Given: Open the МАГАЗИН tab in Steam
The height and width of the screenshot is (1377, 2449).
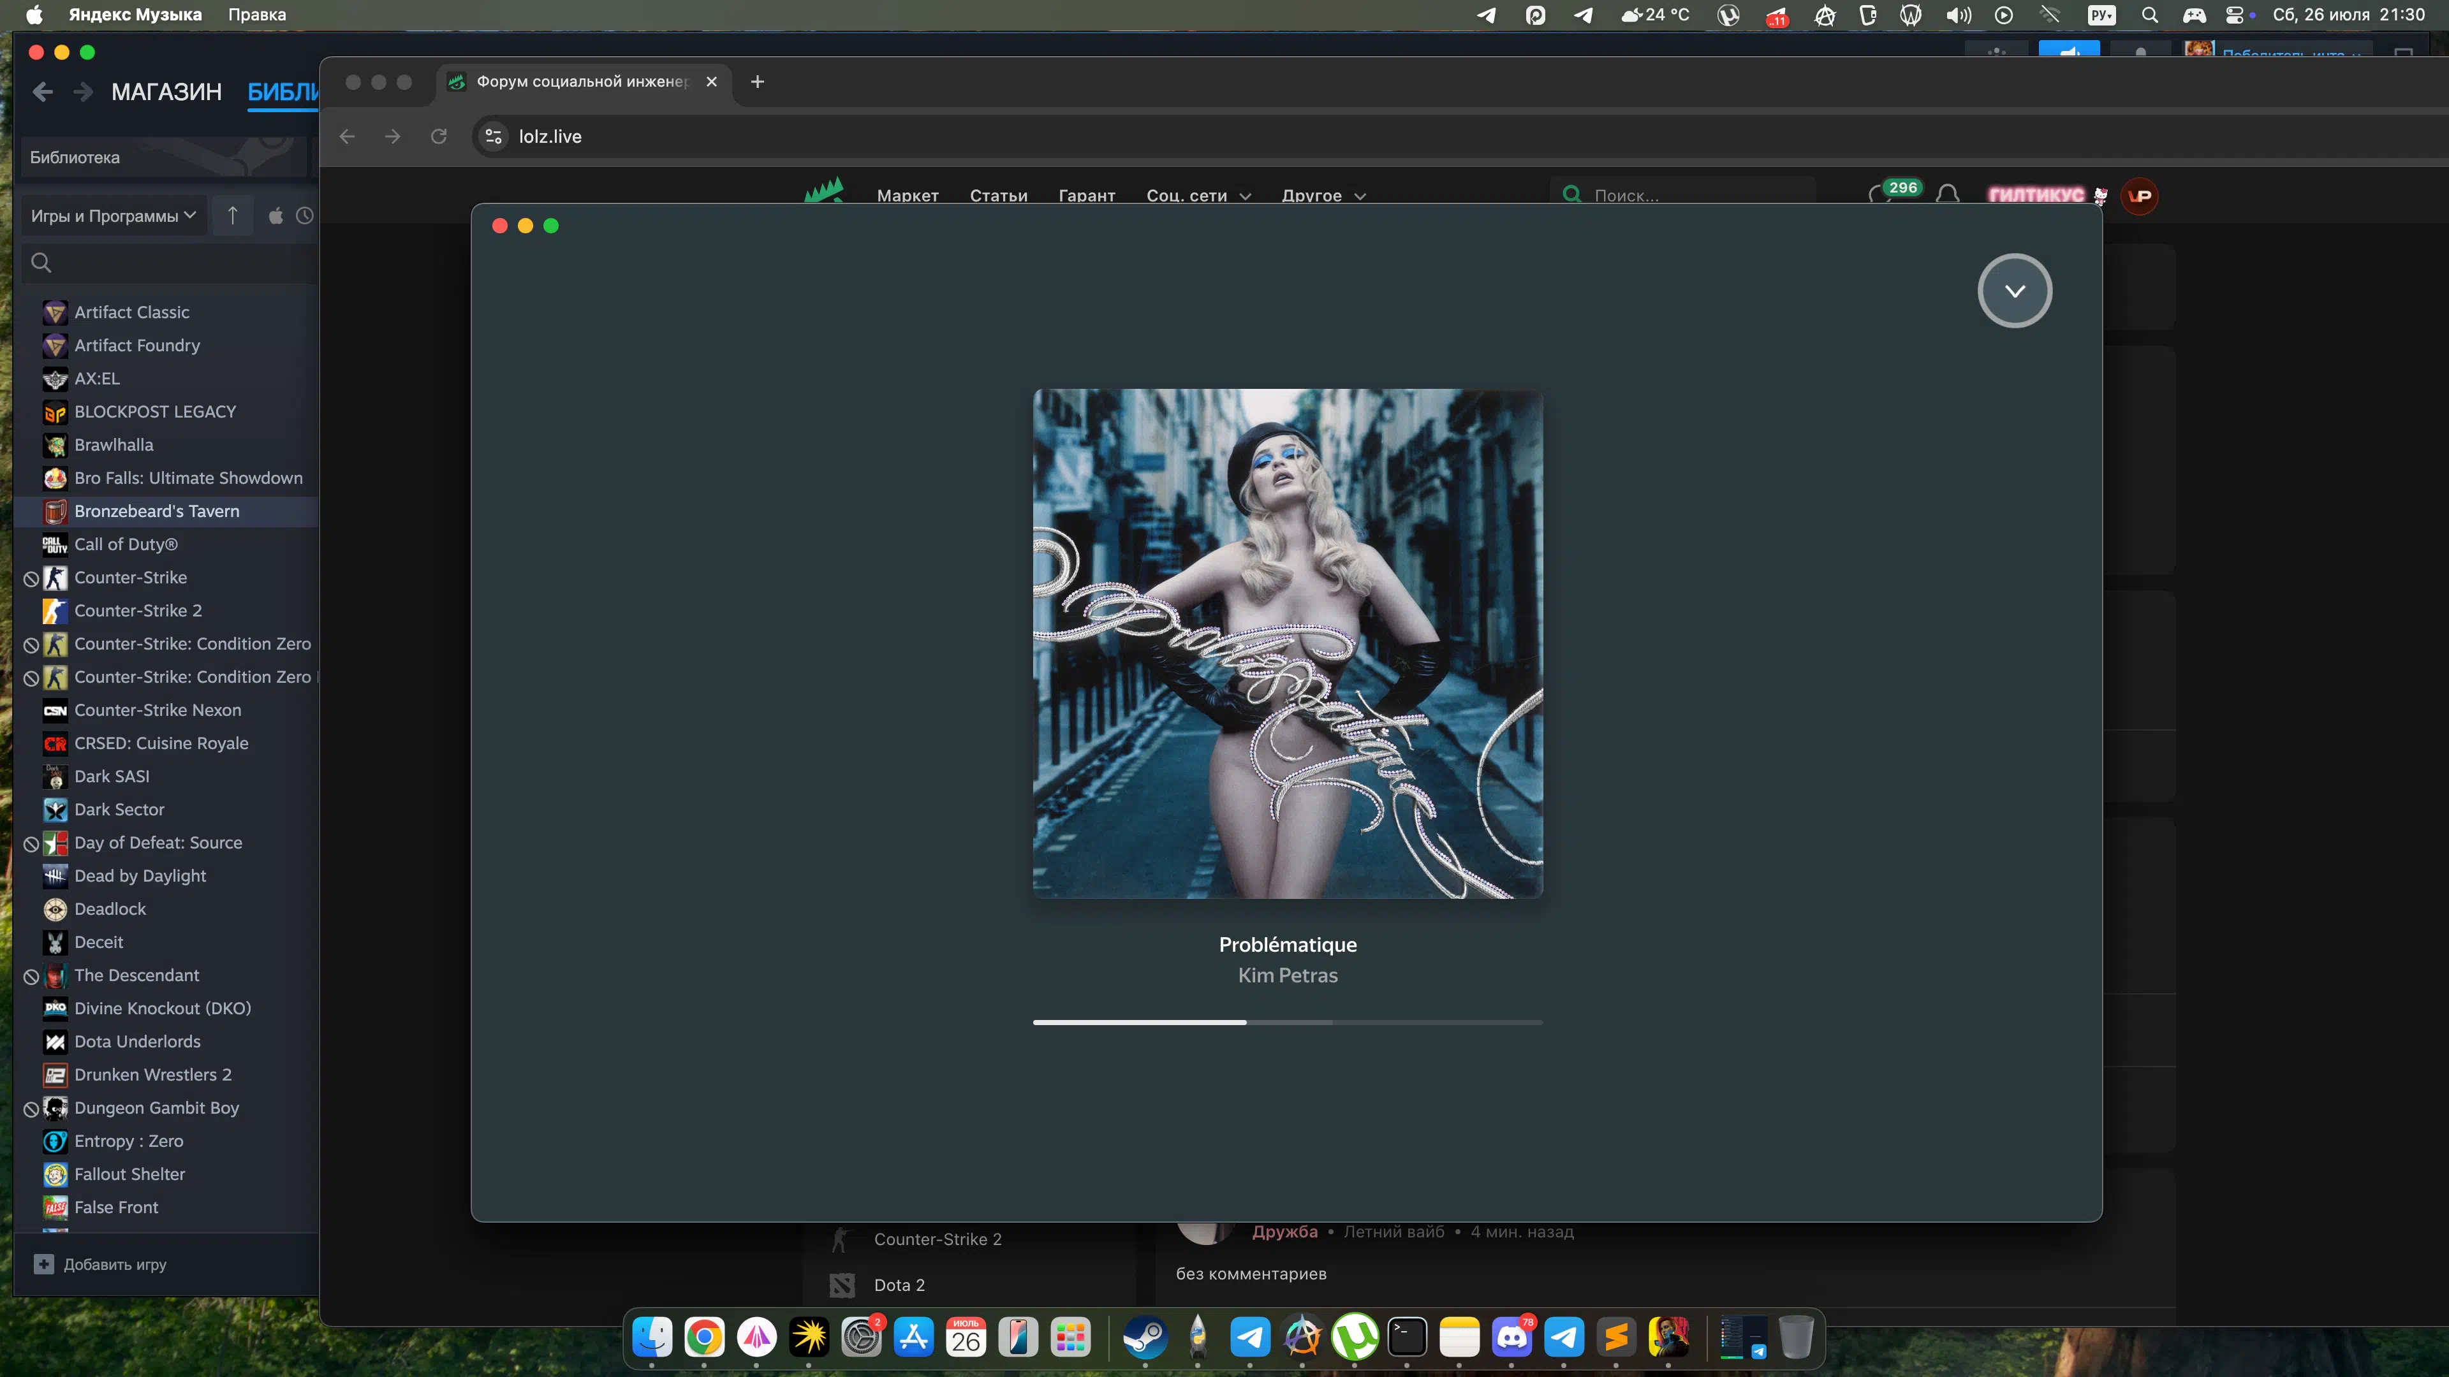Looking at the screenshot, I should [x=166, y=91].
